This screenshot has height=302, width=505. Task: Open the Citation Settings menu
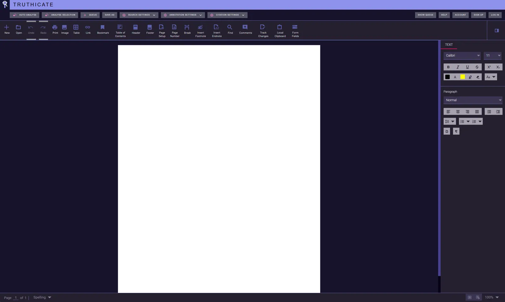227,15
